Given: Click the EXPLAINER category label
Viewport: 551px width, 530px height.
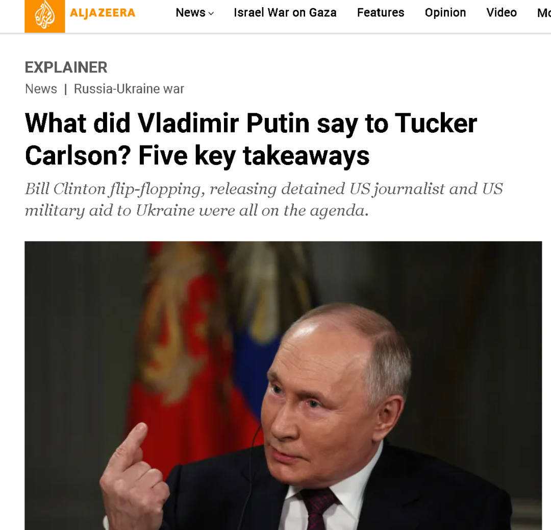Looking at the screenshot, I should [66, 67].
